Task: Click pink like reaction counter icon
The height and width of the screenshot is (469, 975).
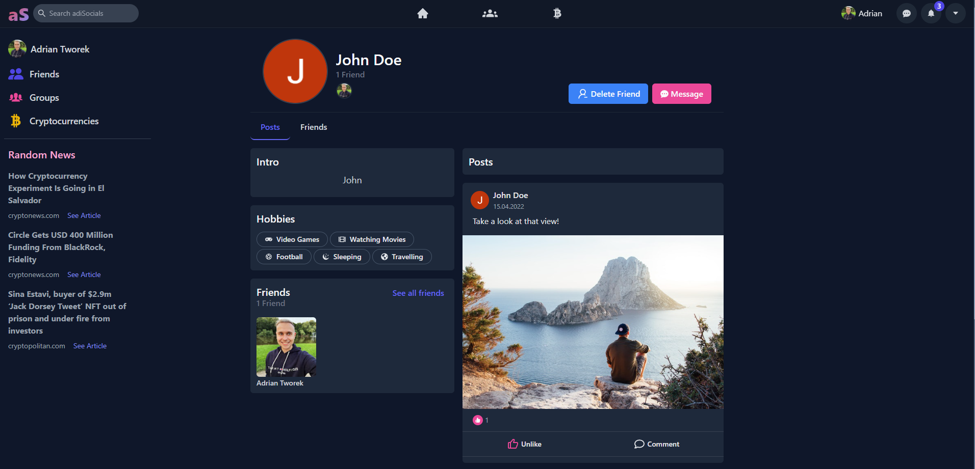Action: (478, 420)
